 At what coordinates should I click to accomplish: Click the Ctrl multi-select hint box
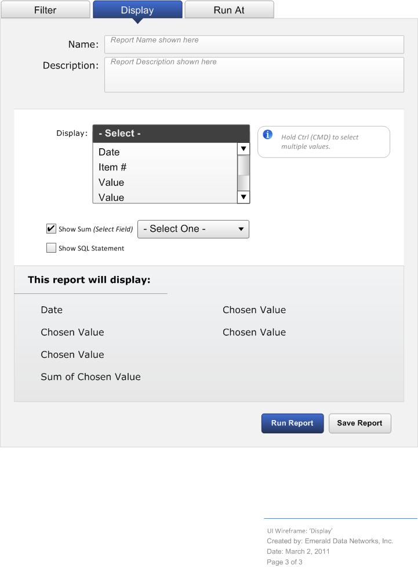[324, 142]
